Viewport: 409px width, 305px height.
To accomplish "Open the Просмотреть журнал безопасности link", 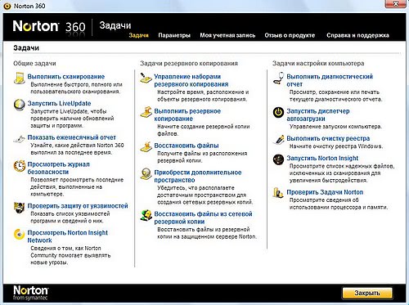I will [59, 168].
